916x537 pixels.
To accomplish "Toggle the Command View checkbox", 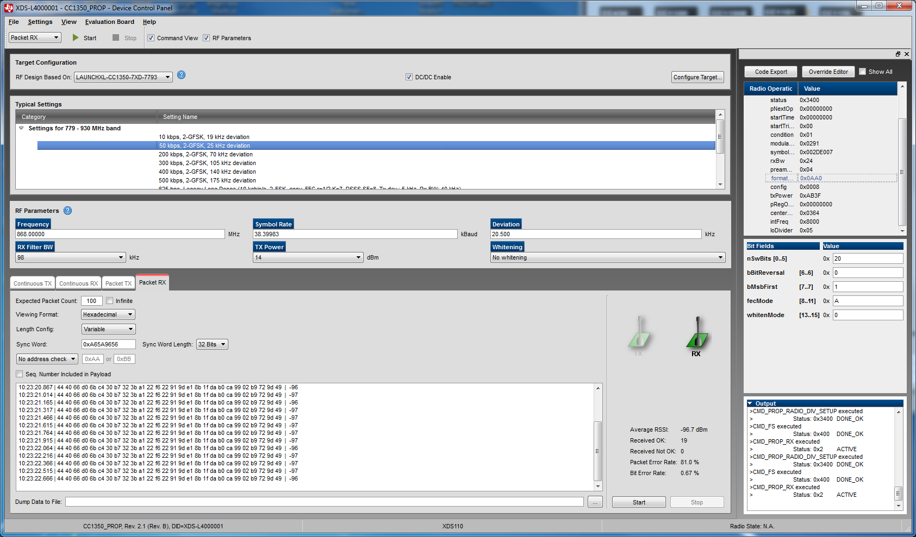I will coord(151,38).
